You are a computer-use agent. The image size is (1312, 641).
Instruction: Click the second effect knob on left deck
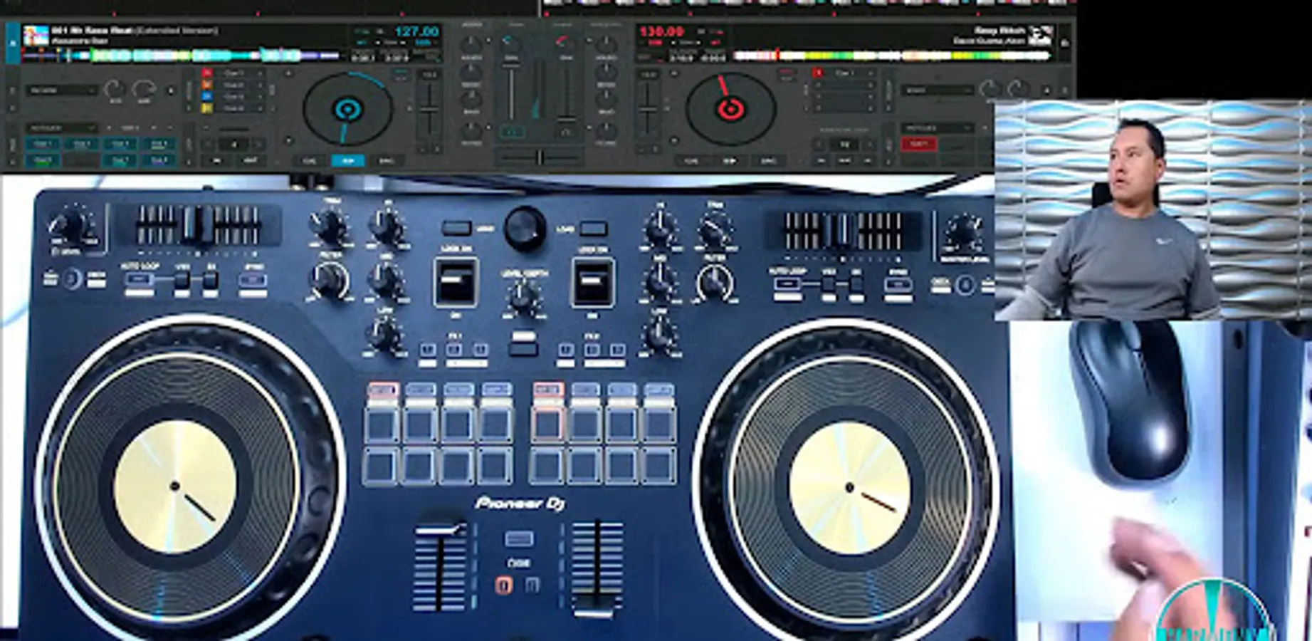[x=144, y=89]
